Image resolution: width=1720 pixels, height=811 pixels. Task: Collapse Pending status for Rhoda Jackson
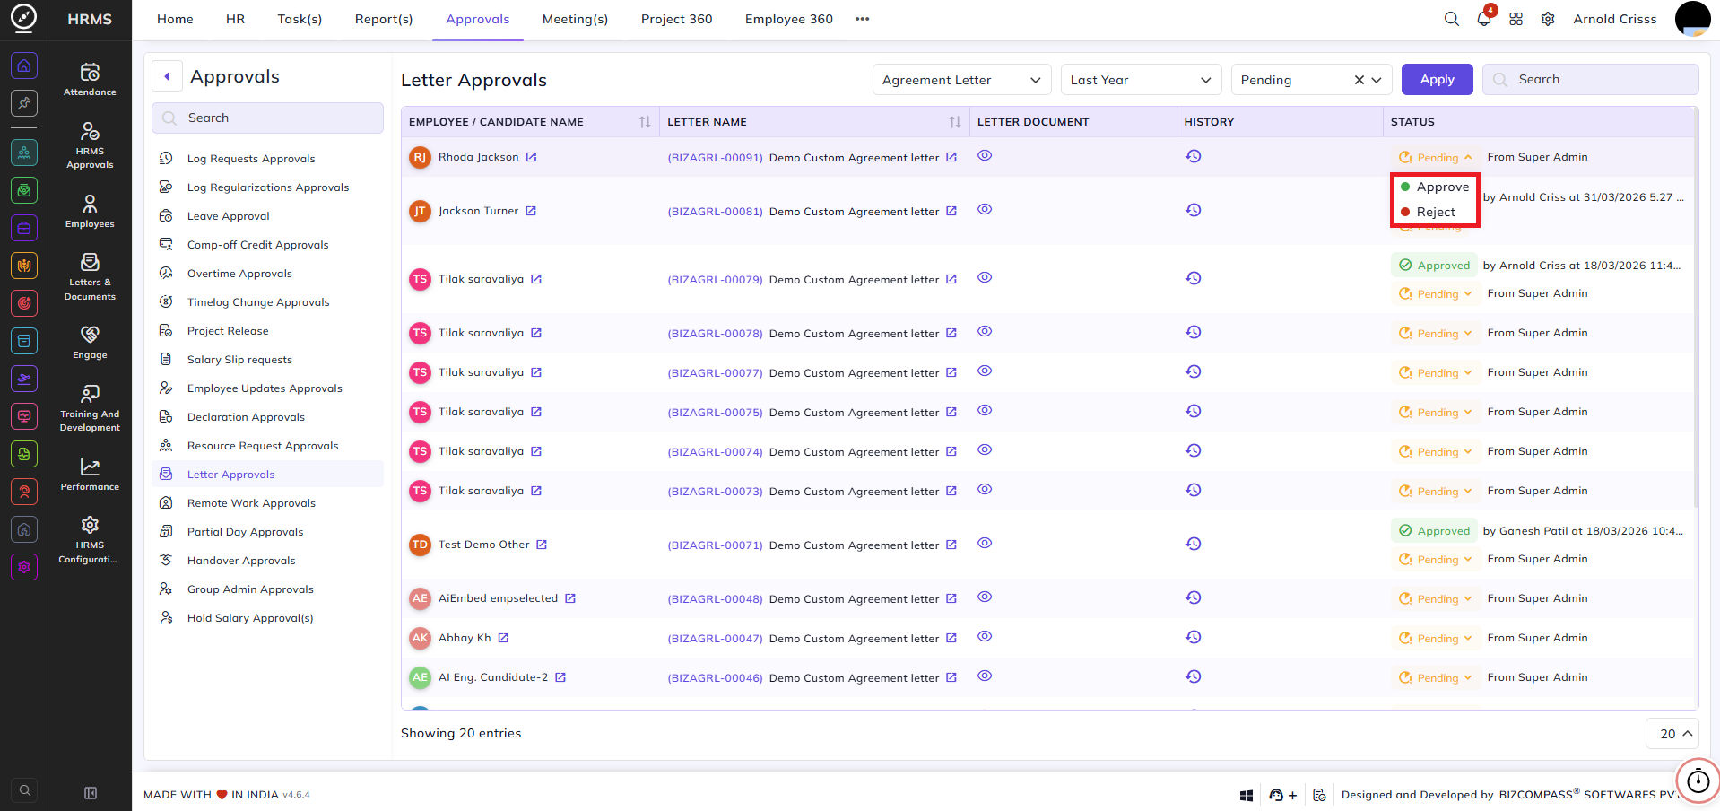[1436, 157]
